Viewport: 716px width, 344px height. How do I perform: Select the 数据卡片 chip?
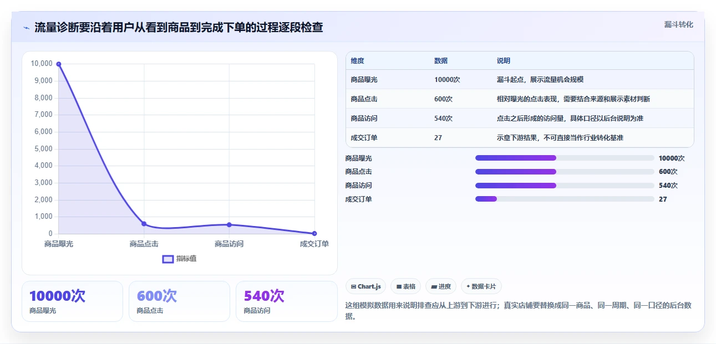click(x=481, y=286)
